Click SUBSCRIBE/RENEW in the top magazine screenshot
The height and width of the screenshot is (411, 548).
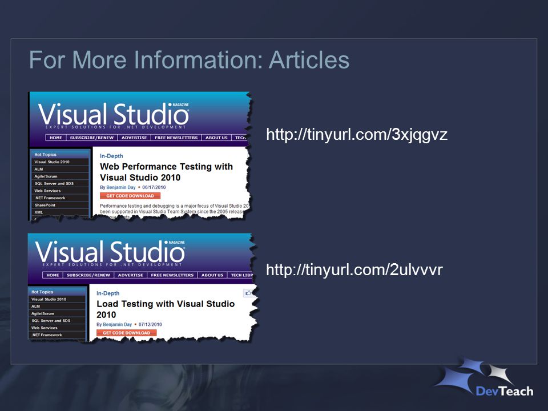coord(92,138)
